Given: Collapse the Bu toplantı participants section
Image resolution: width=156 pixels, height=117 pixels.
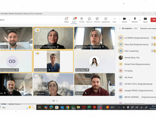Looking at the screenshot, I should tap(120, 28).
